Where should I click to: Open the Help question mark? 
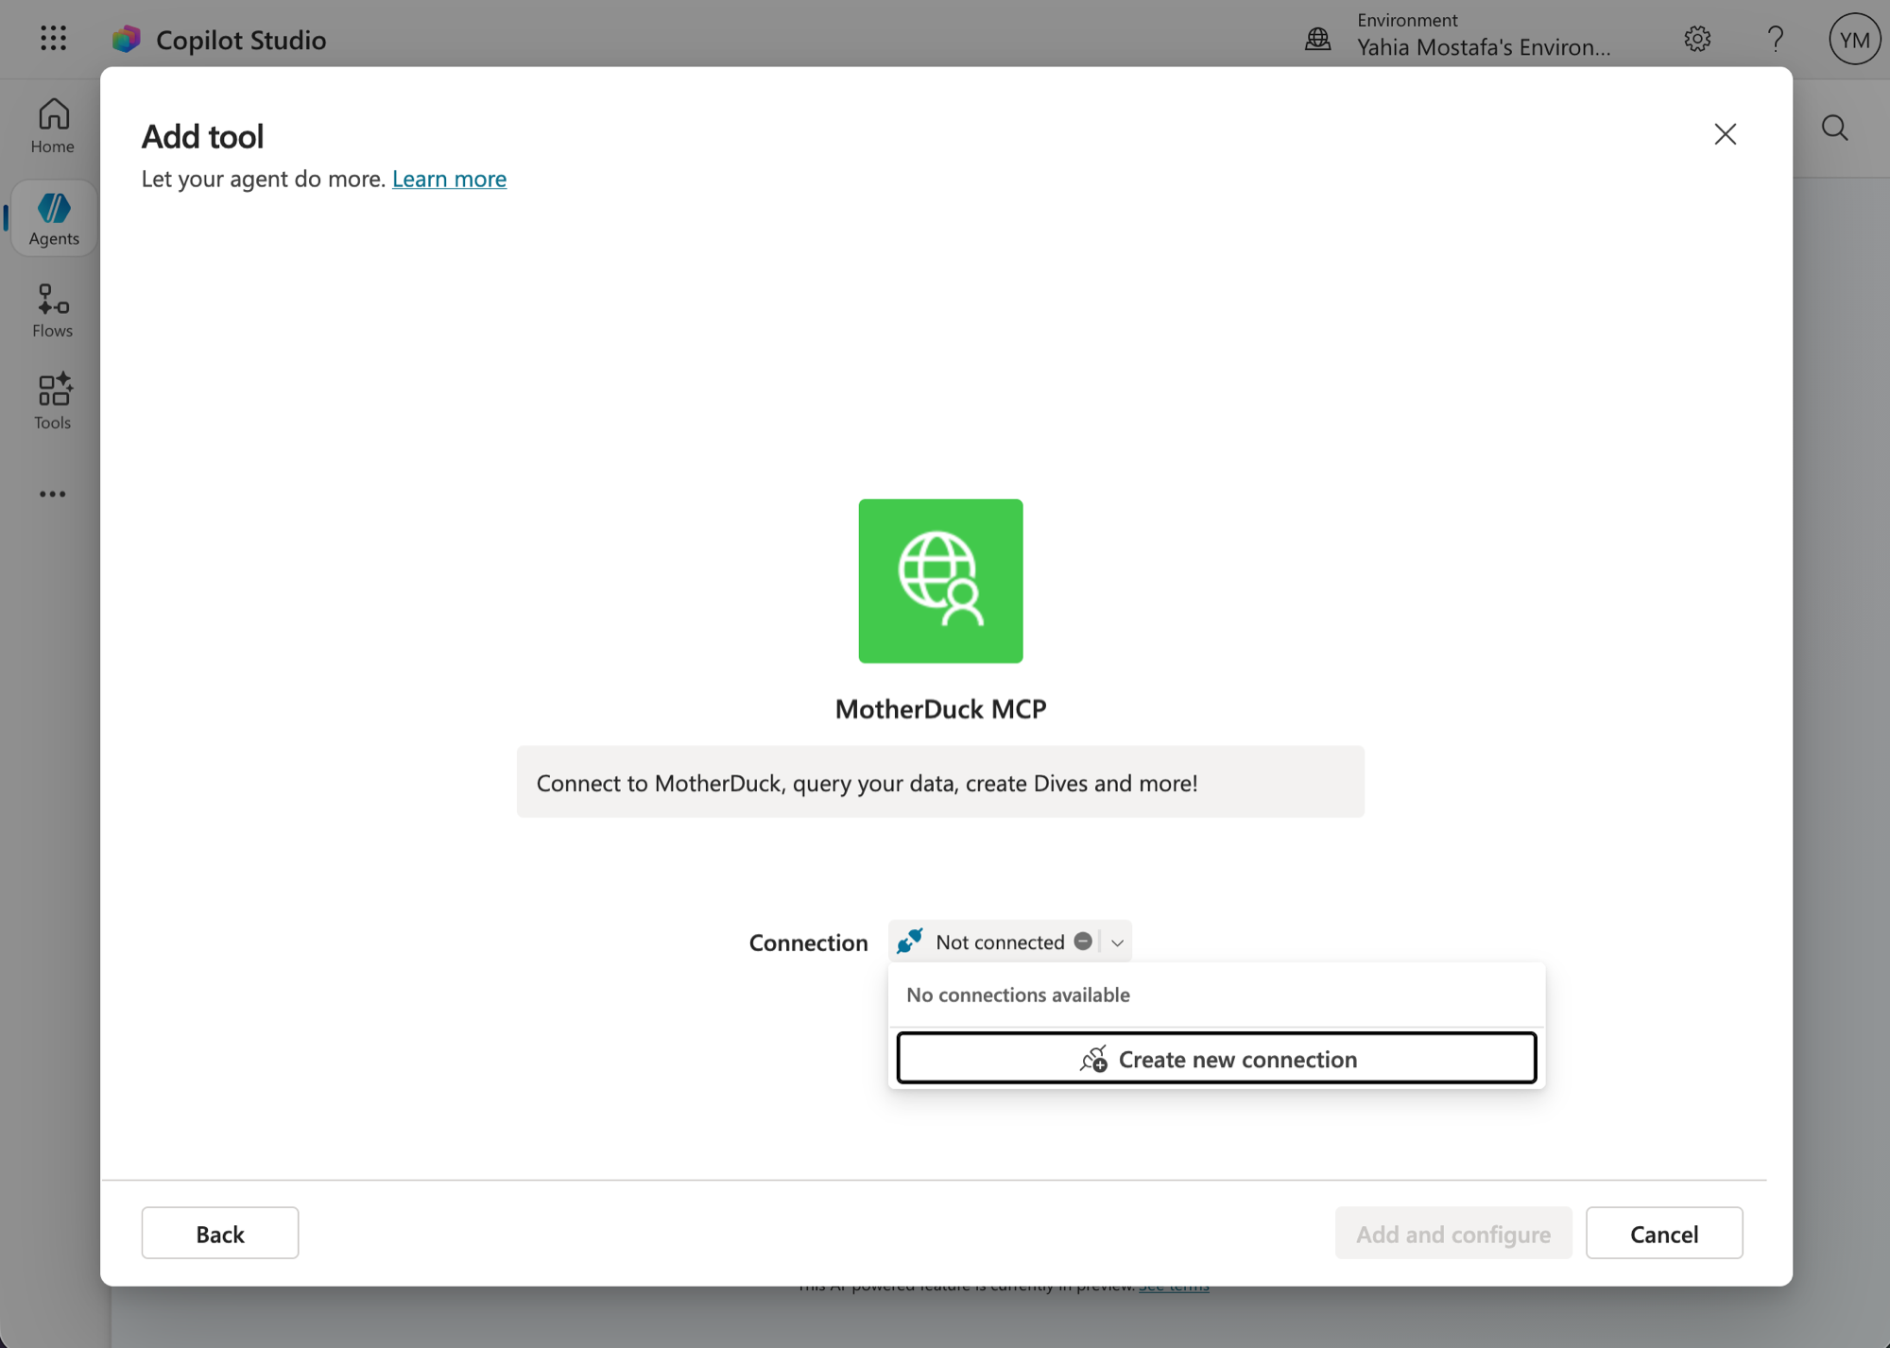point(1776,39)
